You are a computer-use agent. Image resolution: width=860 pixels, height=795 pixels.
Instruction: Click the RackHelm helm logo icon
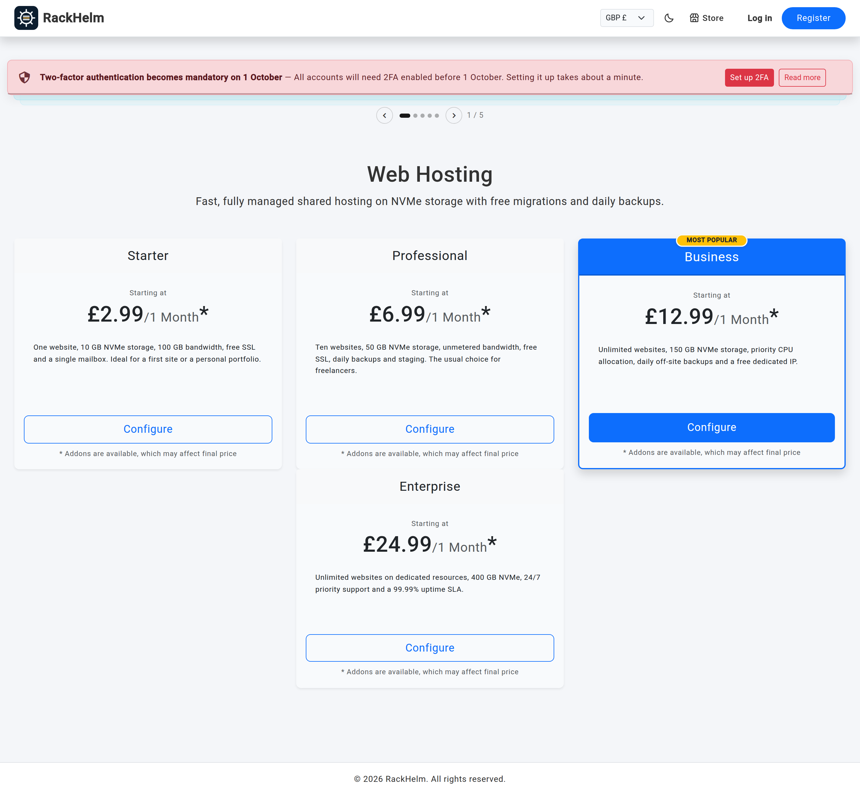point(26,18)
